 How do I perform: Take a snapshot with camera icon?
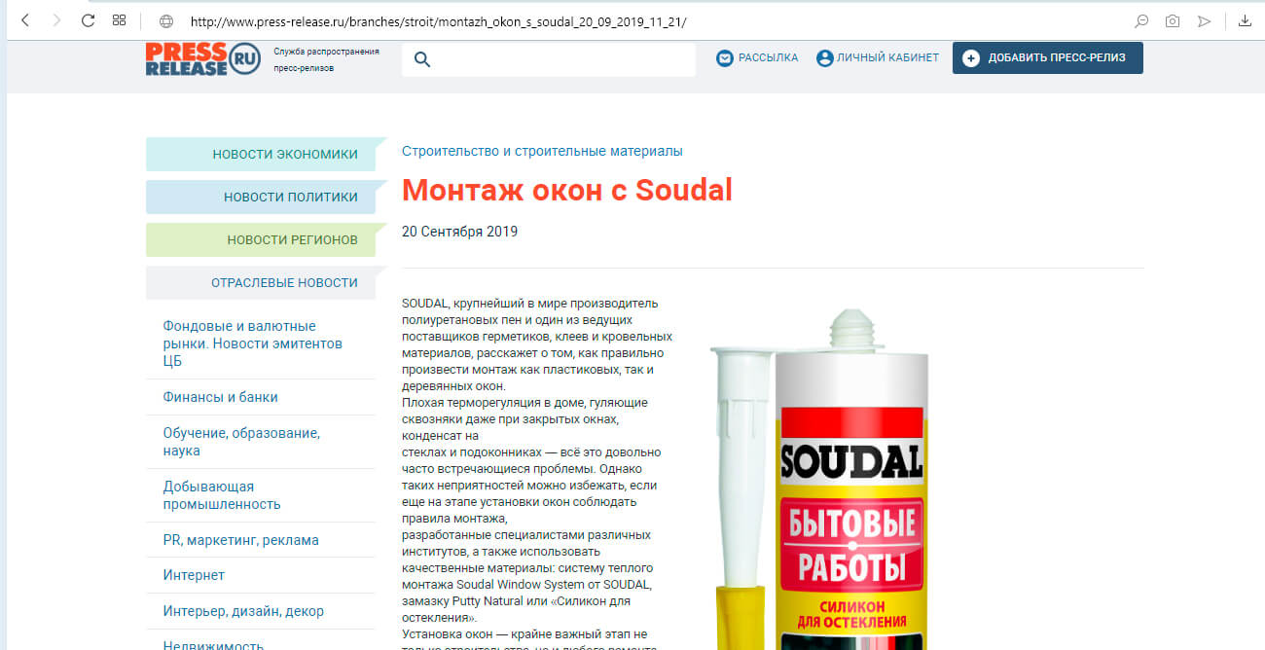pyautogui.click(x=1174, y=20)
